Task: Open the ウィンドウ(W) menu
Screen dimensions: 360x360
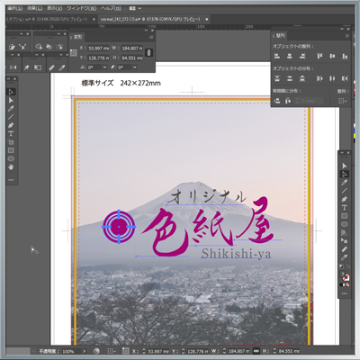Action: (81, 8)
